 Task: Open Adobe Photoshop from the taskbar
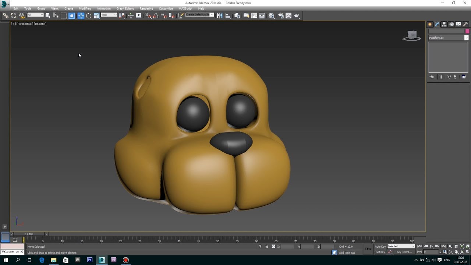pyautogui.click(x=89, y=260)
